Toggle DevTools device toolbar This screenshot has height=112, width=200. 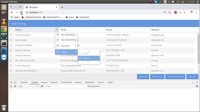coord(15,82)
